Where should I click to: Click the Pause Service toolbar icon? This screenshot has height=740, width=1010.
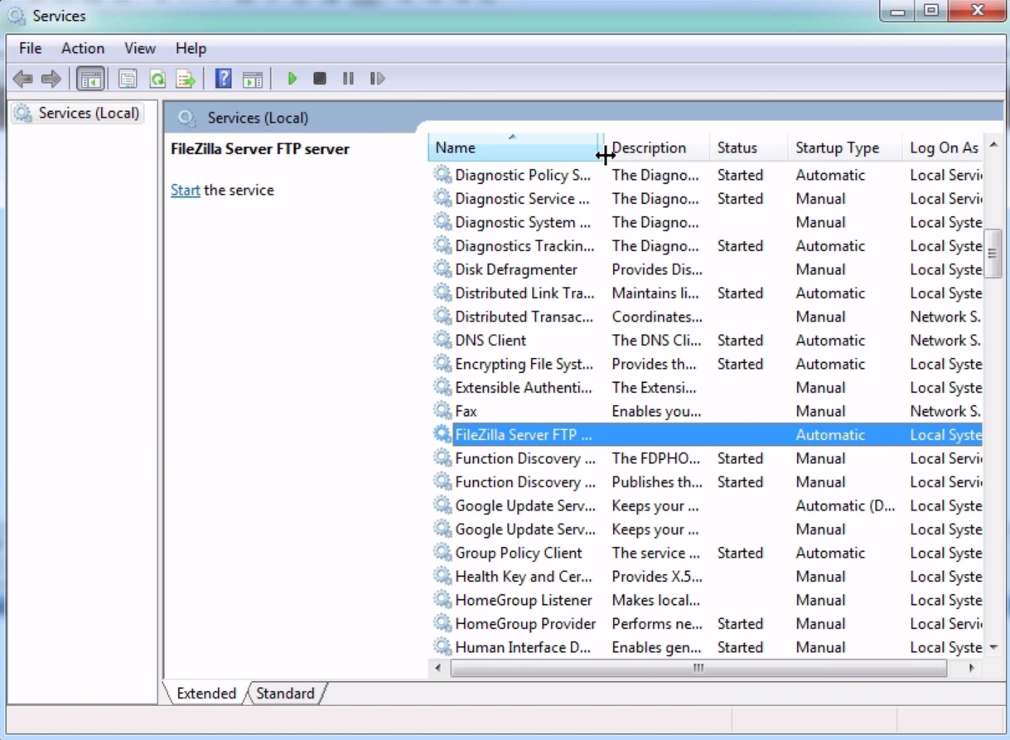[x=348, y=79]
